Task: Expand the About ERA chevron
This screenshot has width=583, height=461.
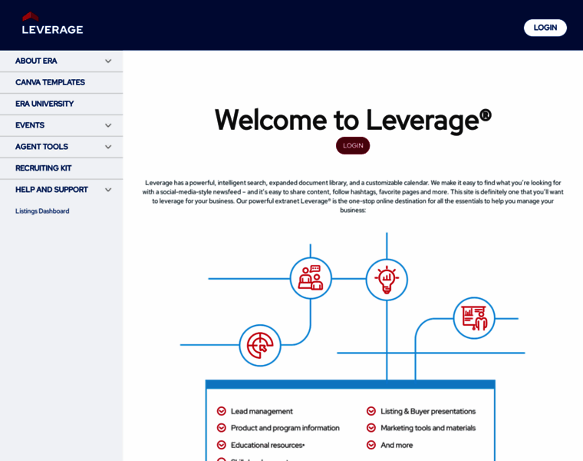Action: coord(108,61)
